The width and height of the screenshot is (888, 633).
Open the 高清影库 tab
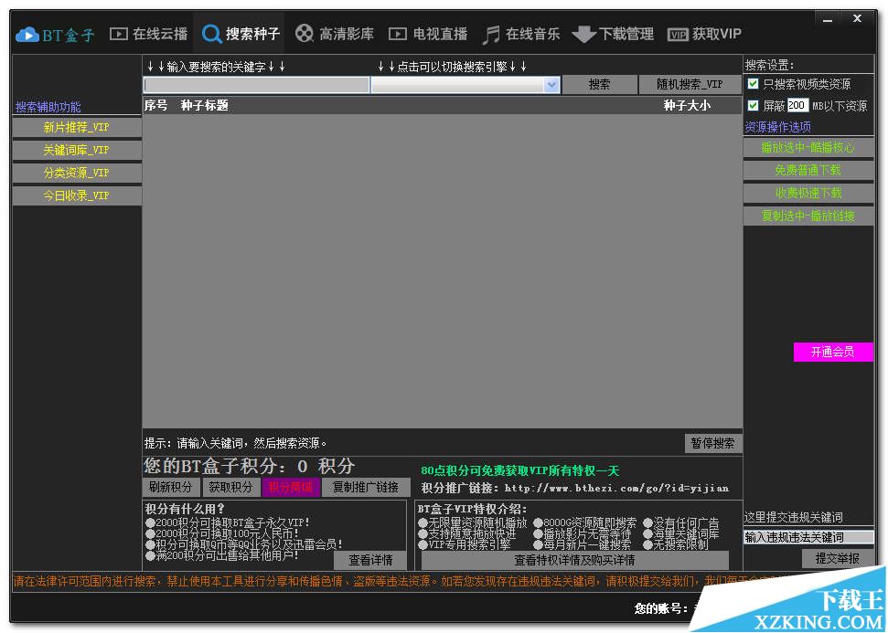point(335,34)
